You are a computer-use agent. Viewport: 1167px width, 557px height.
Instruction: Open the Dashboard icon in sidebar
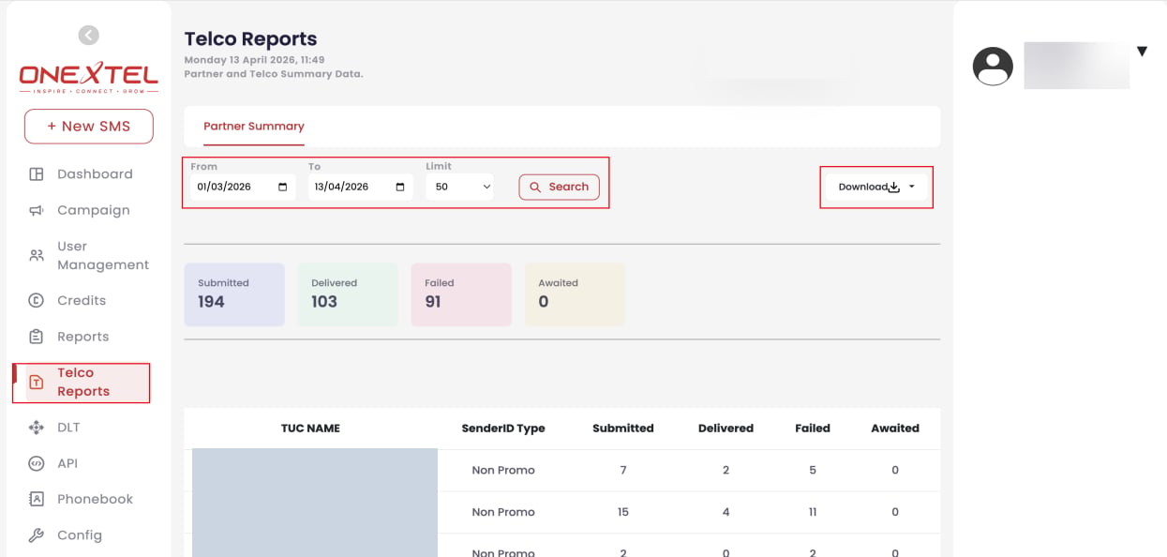37,174
